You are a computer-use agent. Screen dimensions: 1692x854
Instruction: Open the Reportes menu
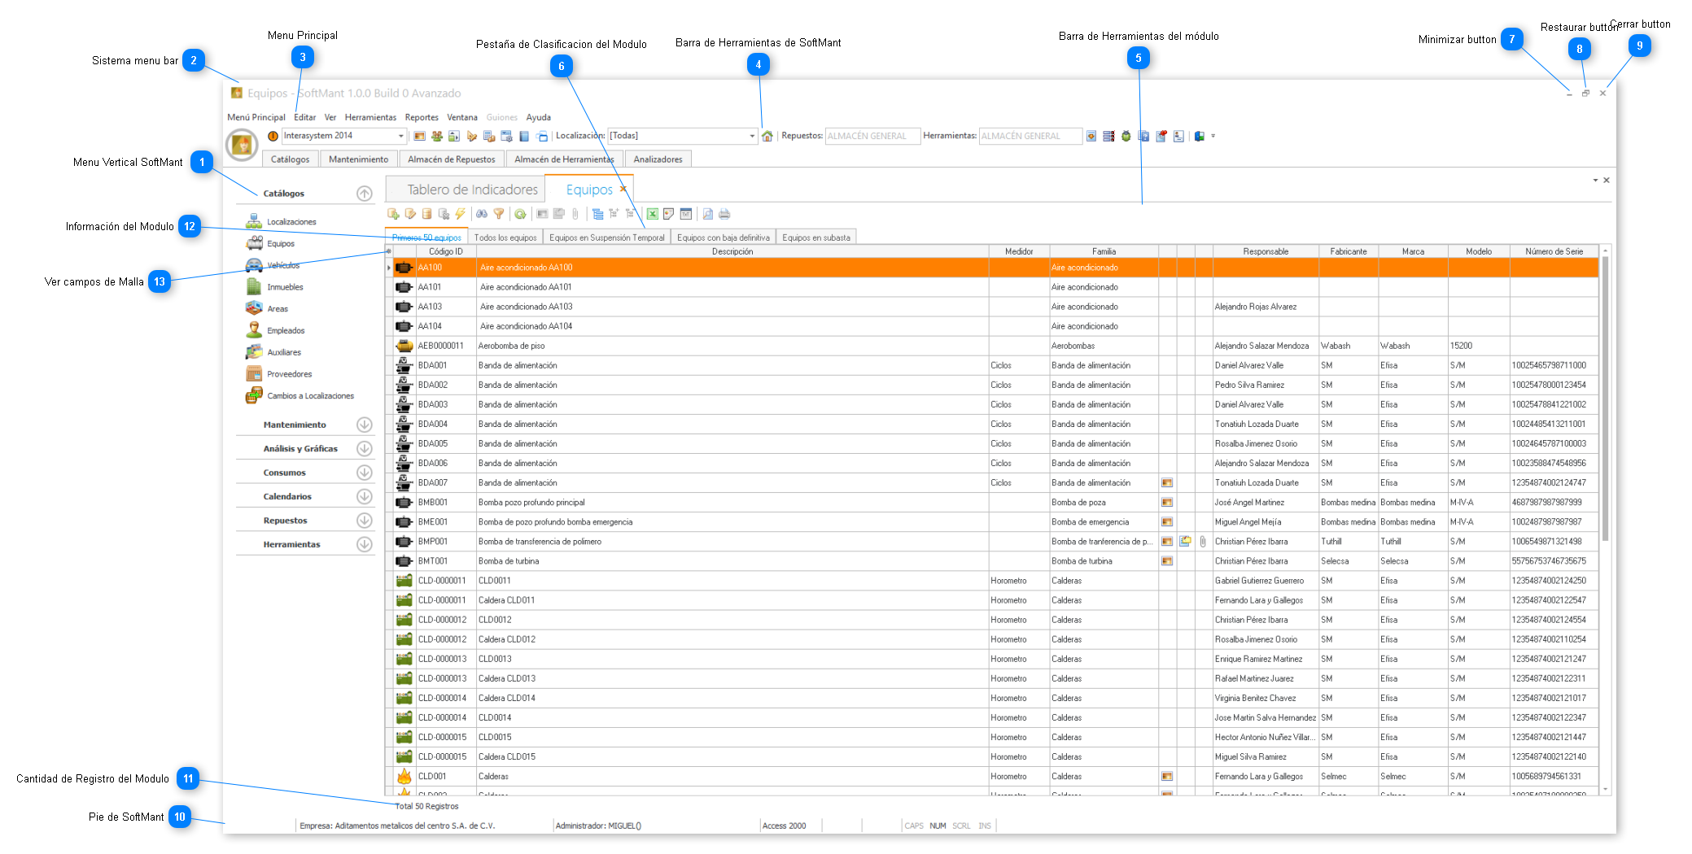pos(421,117)
